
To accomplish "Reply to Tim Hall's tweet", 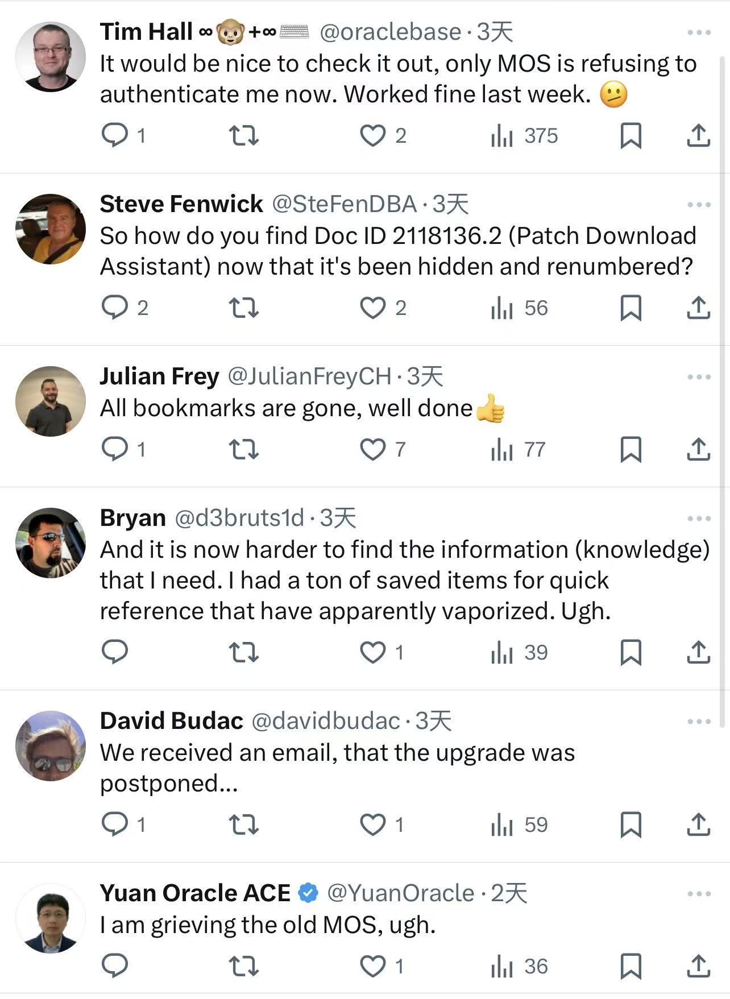I will coord(115,135).
